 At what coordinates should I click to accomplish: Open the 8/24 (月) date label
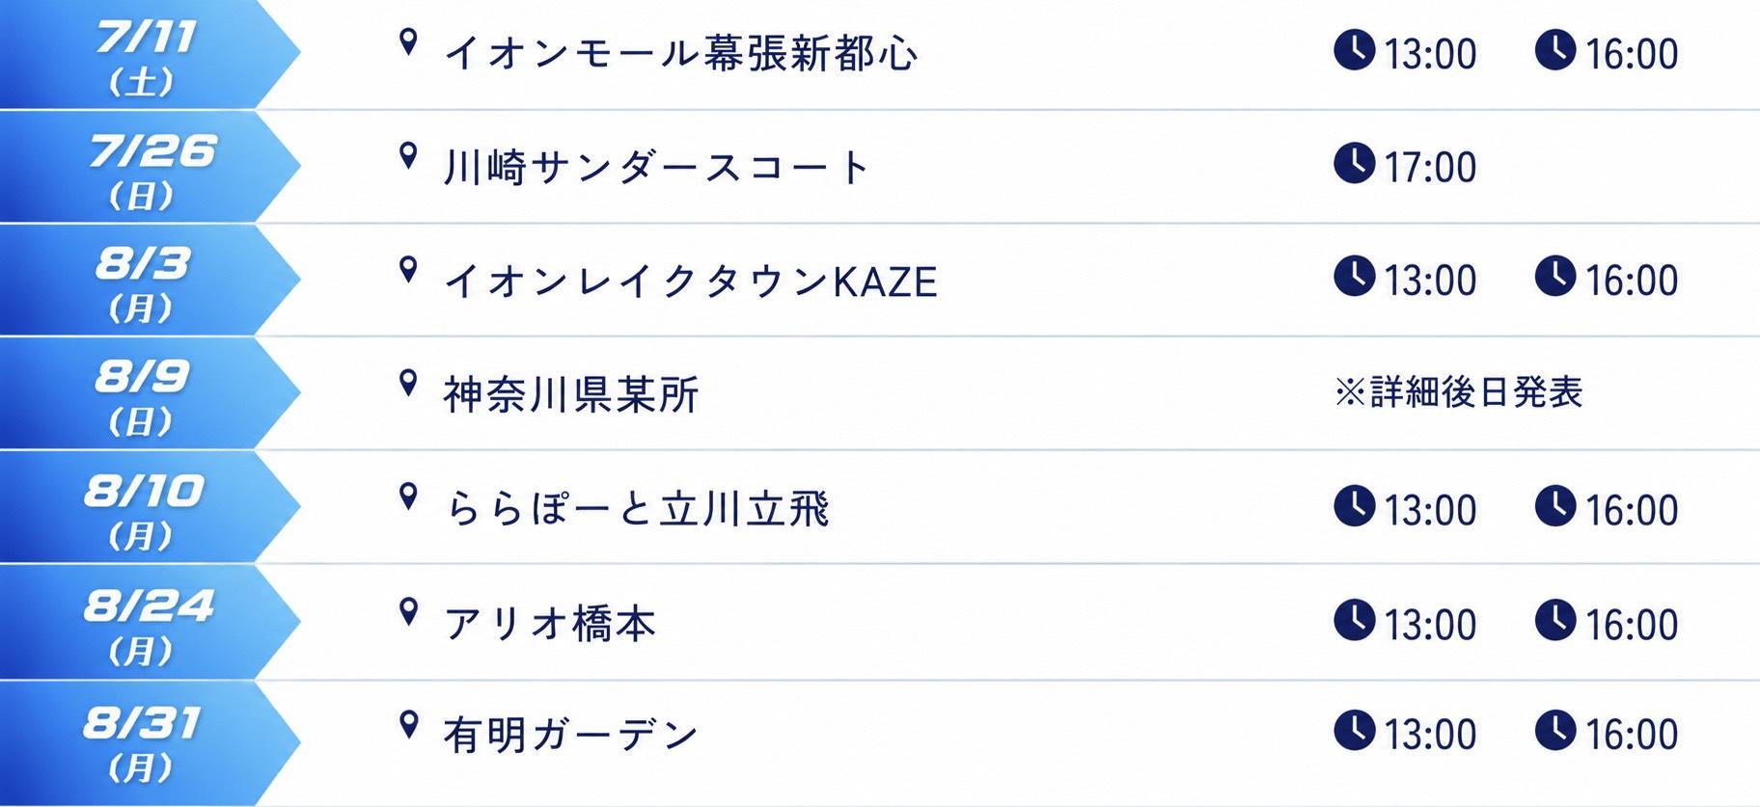[x=147, y=624]
